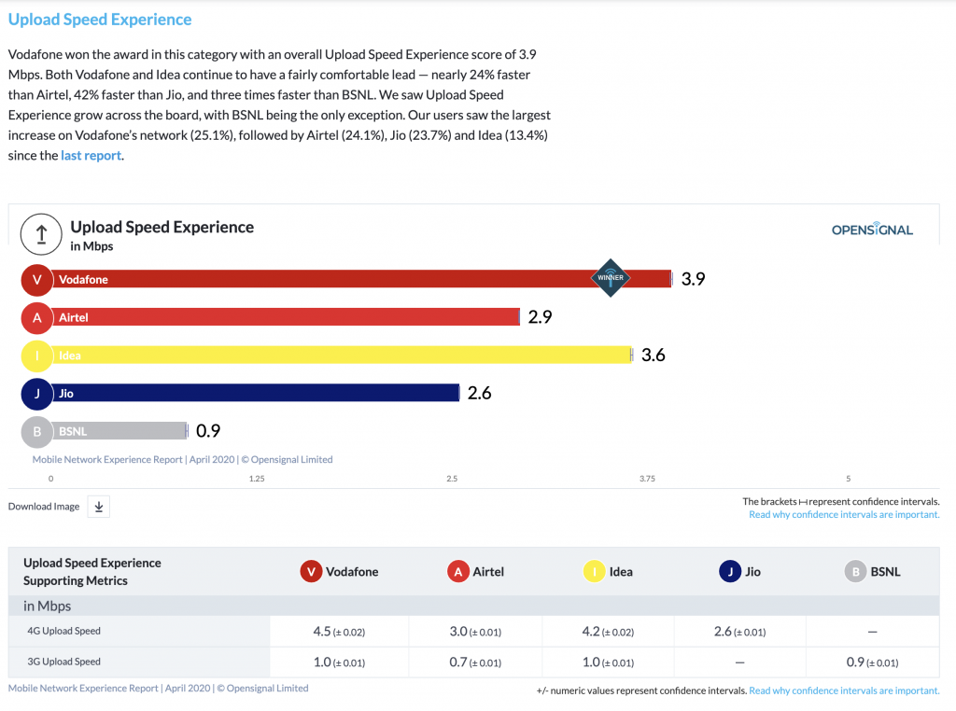Open the 'last report' link
956x711 pixels.
click(x=91, y=156)
